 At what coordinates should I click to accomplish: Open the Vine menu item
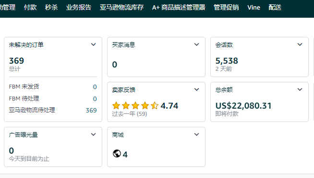click(x=254, y=7)
